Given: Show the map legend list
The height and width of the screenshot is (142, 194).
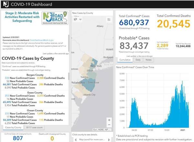Looking at the screenshot, I should click(109, 19).
